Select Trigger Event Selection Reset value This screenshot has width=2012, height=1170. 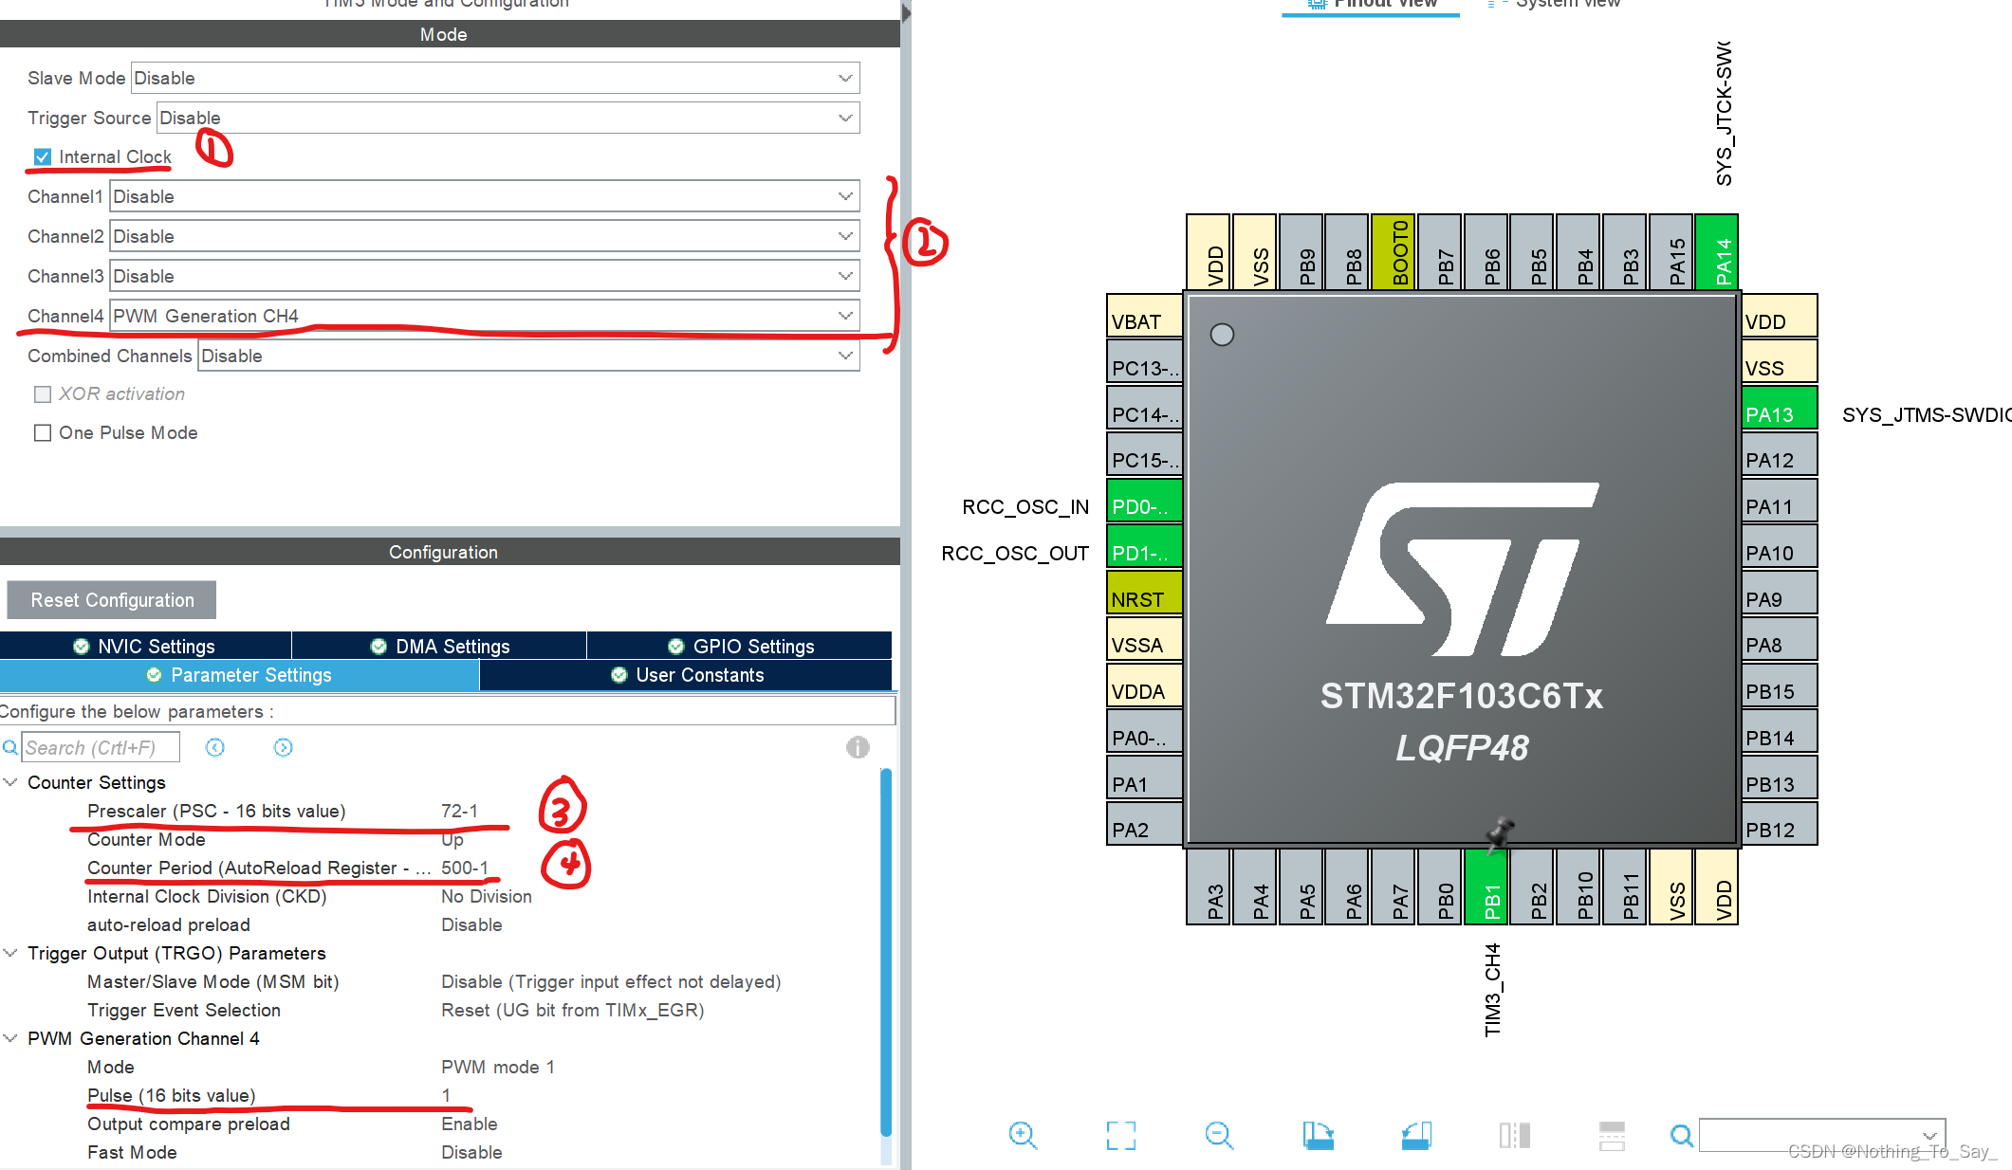[x=573, y=1010]
